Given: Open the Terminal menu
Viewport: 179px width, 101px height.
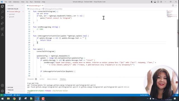Looking at the screenshot, I should coord(37,2).
